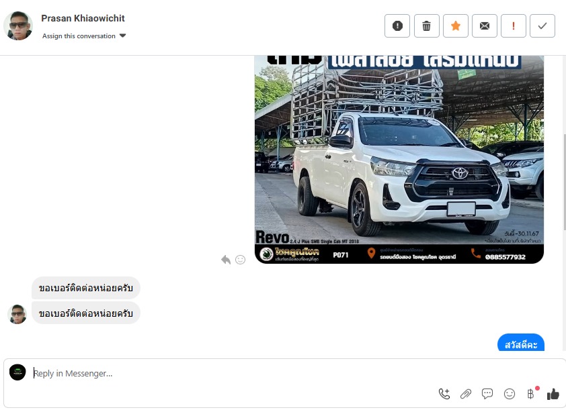Open emoji picker in reply toolbar
566x412 pixels.
point(510,394)
